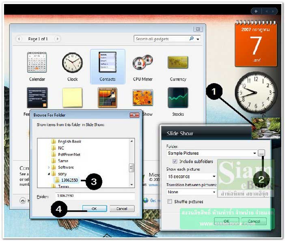Screen dimensions: 285x241
Task: Click the slide show waterfall thumbnail
Action: pyautogui.click(x=266, y=128)
